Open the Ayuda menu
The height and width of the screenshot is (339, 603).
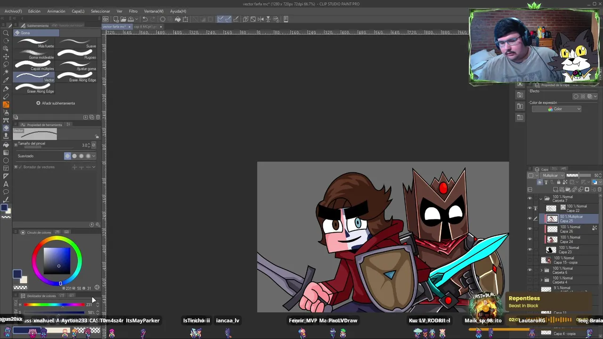tap(178, 11)
